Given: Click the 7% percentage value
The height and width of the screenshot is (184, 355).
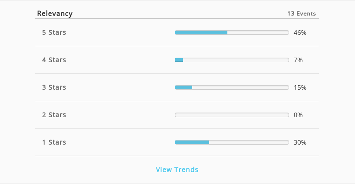Looking at the screenshot, I should click(x=298, y=60).
